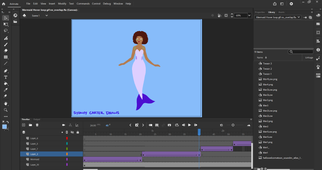Image resolution: width=322 pixels, height=170 pixels.
Task: Open the layer view stack icon menu
Action: pyautogui.click(x=24, y=132)
